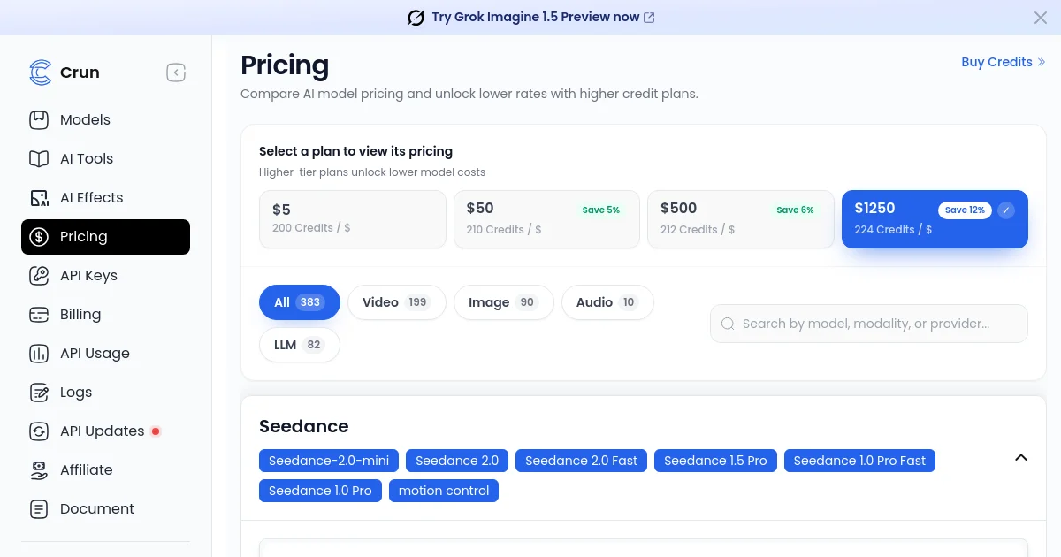
Task: Show All 383 models filter
Action: tap(300, 302)
